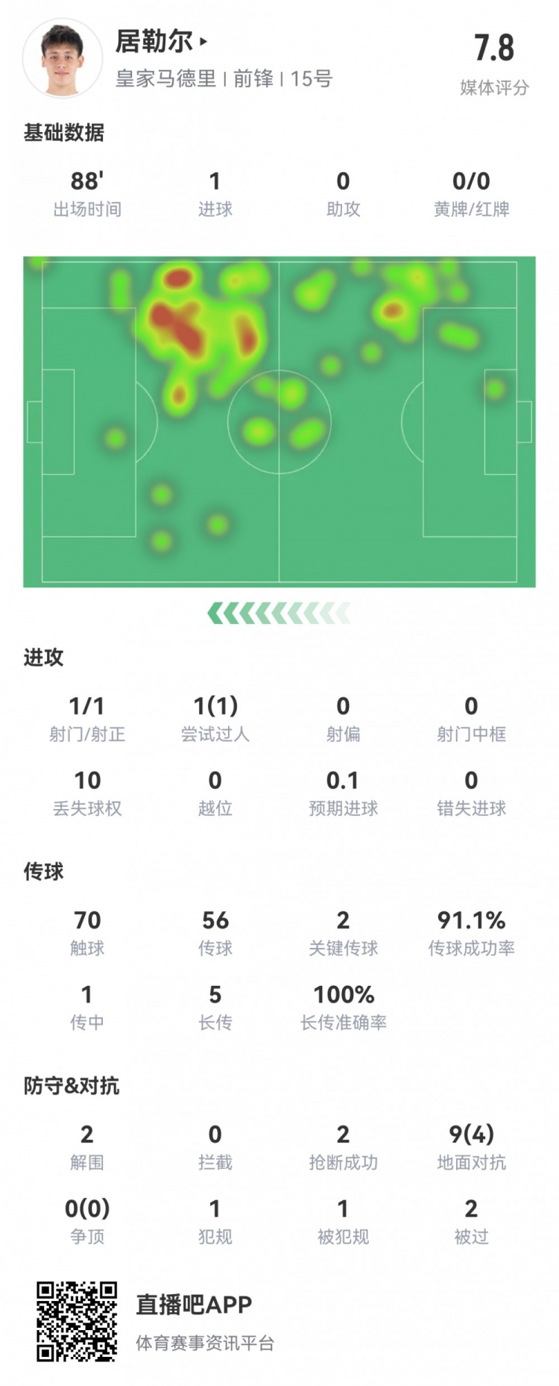Tap the 地面对抗 9(4) stat
Image resolution: width=559 pixels, height=1386 pixels.
click(x=471, y=1146)
